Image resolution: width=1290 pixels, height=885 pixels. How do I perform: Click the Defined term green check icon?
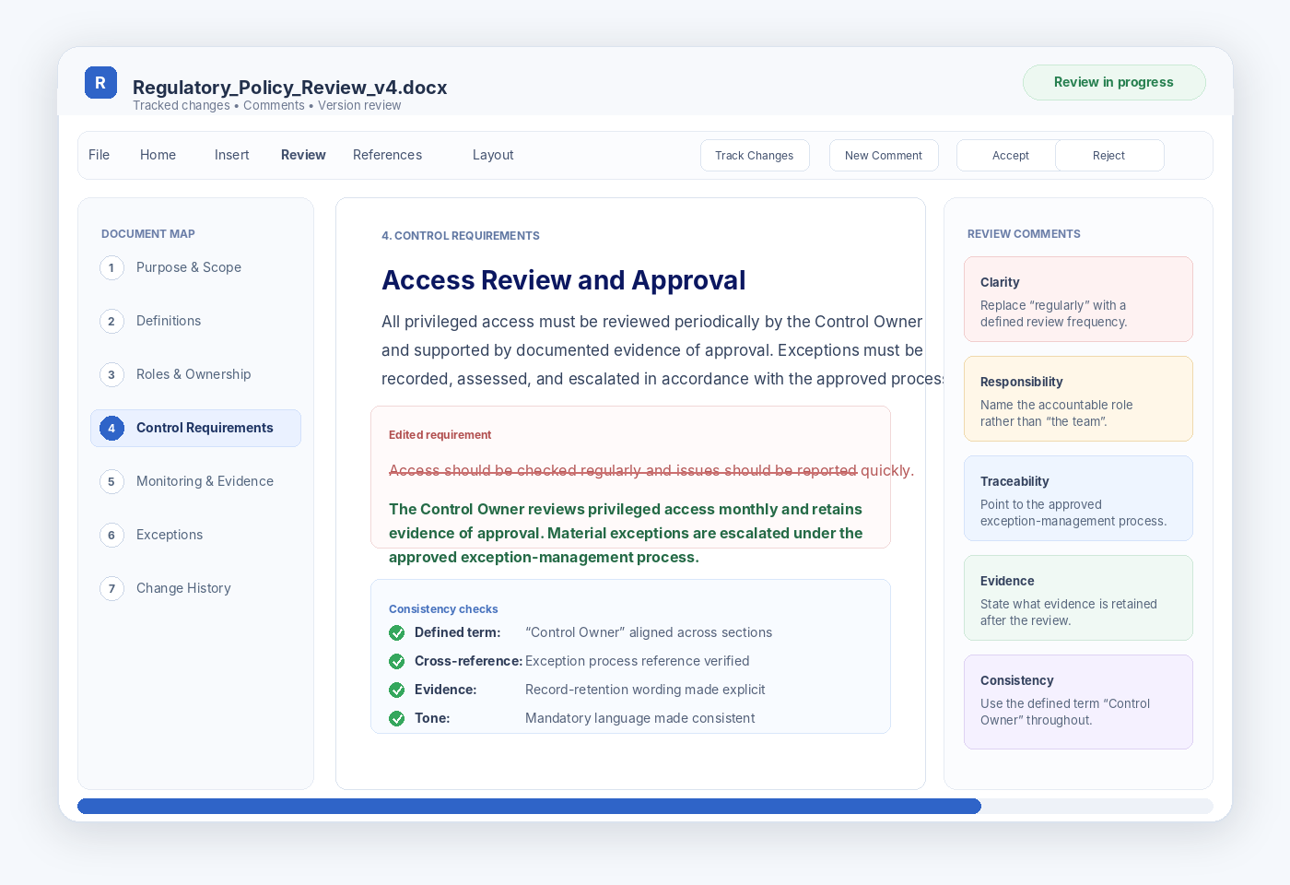click(x=397, y=633)
